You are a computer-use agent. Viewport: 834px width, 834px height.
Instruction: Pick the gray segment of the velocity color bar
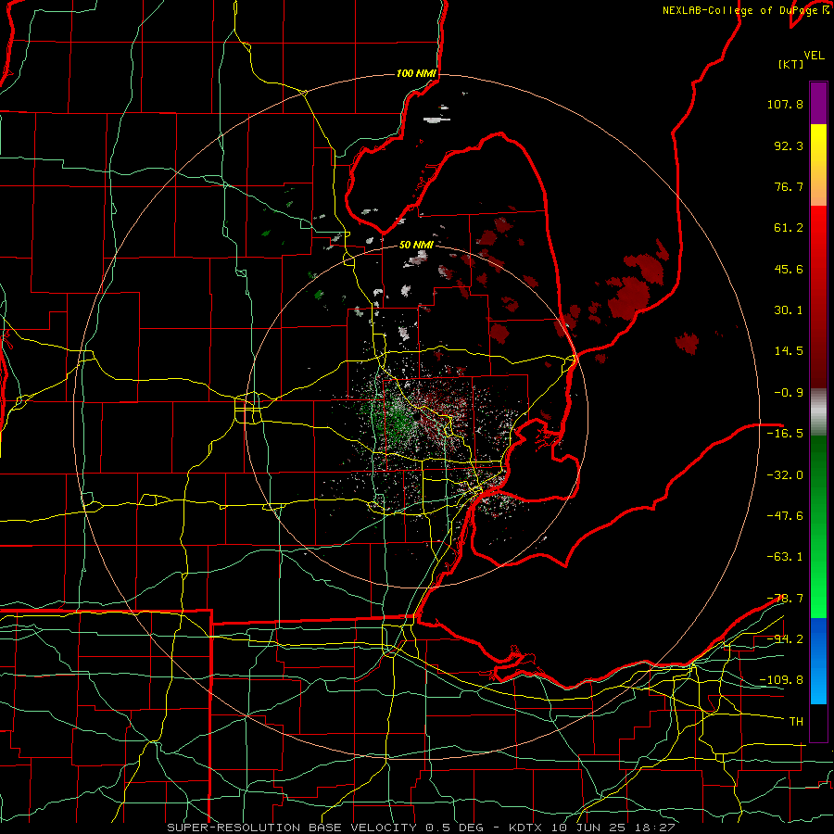tap(818, 412)
